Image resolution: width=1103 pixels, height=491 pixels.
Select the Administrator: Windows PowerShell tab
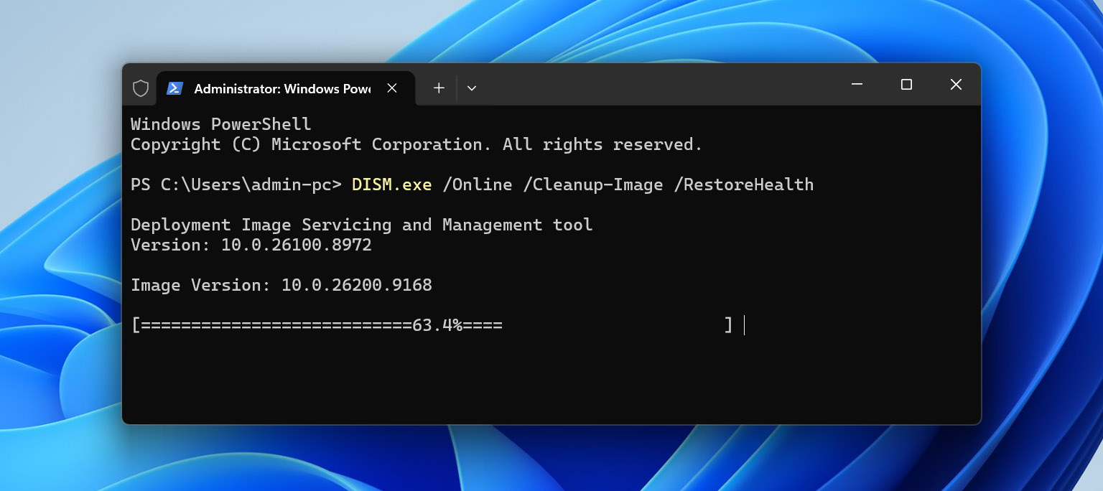point(285,88)
